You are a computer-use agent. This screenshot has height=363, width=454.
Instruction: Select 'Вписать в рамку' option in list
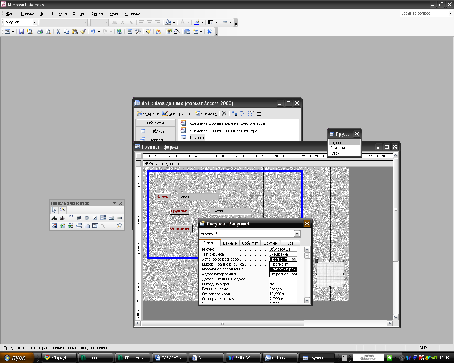(283, 269)
